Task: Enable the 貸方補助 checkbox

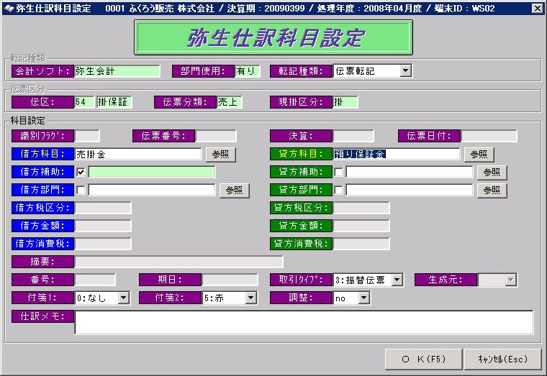Action: (338, 172)
